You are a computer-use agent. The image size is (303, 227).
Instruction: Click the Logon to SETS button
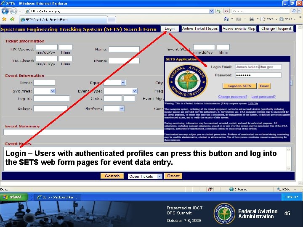click(x=239, y=86)
